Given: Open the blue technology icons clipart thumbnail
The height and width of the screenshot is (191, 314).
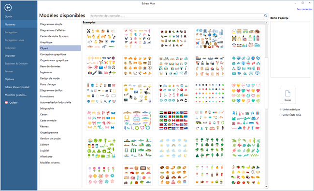Looking at the screenshot, I should pos(246,66).
